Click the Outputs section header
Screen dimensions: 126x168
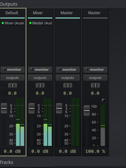click(8, 4)
